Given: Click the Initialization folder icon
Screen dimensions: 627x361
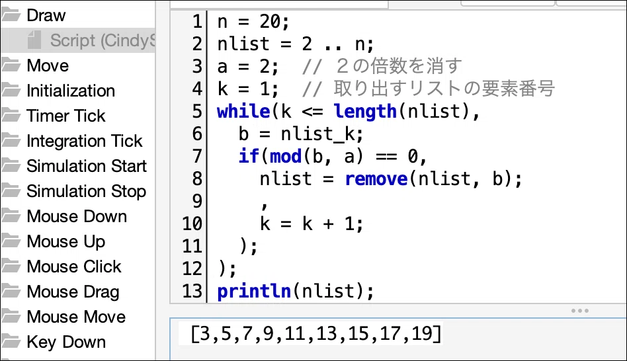Looking at the screenshot, I should pos(11,91).
